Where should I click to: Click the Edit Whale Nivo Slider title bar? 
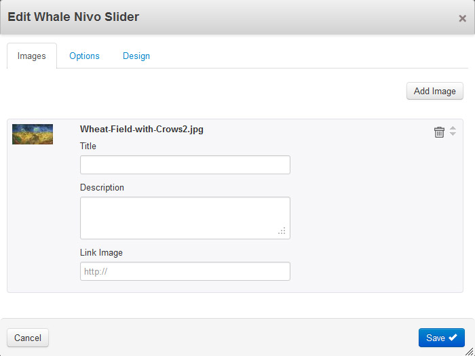204,18
